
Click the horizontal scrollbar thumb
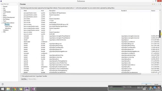click(82, 74)
